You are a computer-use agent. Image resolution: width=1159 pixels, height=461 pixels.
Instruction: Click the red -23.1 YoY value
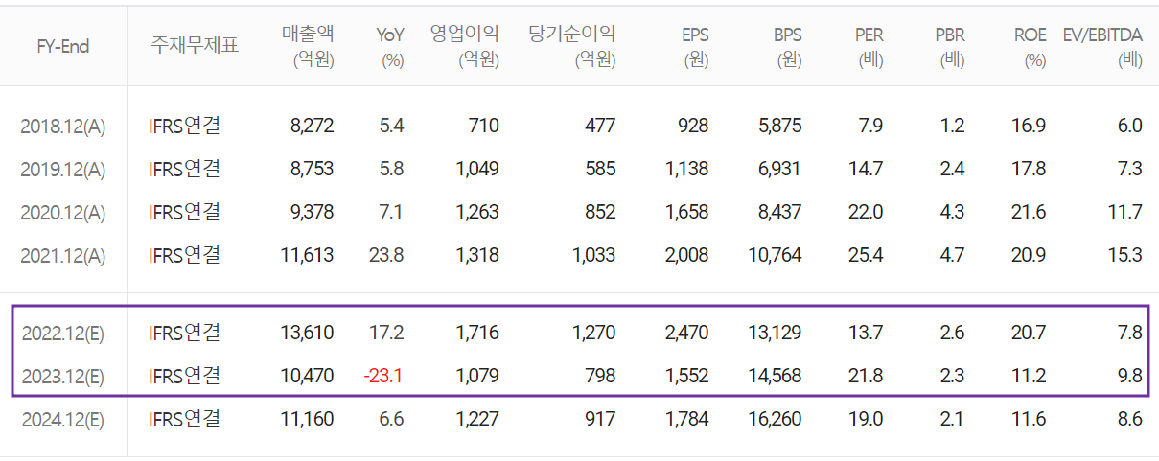385,375
